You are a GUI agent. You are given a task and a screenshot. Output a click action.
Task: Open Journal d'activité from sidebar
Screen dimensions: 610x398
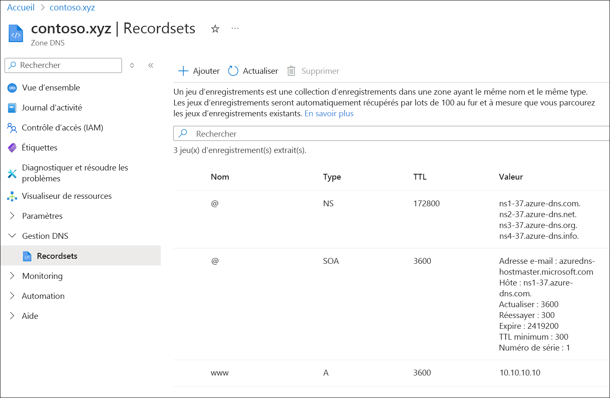(52, 108)
